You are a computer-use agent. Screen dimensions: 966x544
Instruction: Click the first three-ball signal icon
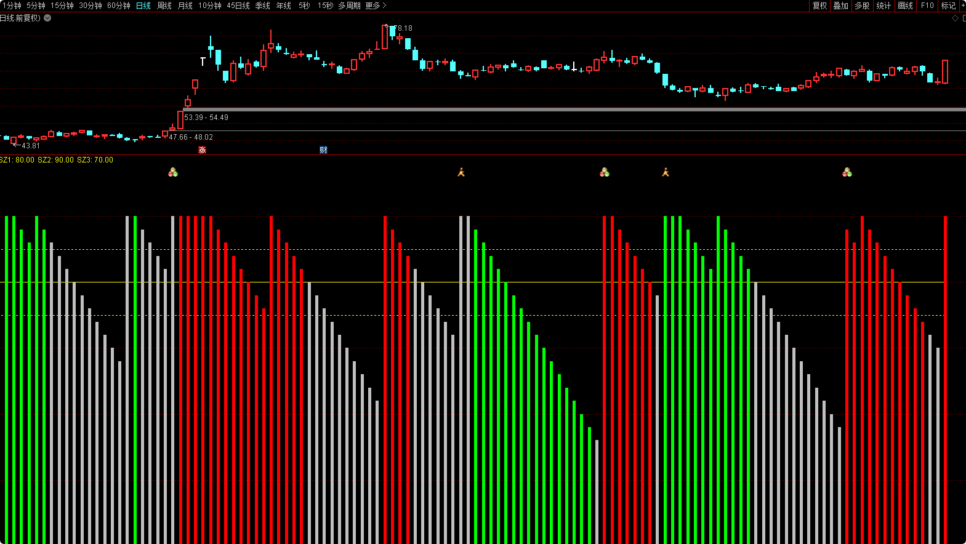(x=173, y=172)
